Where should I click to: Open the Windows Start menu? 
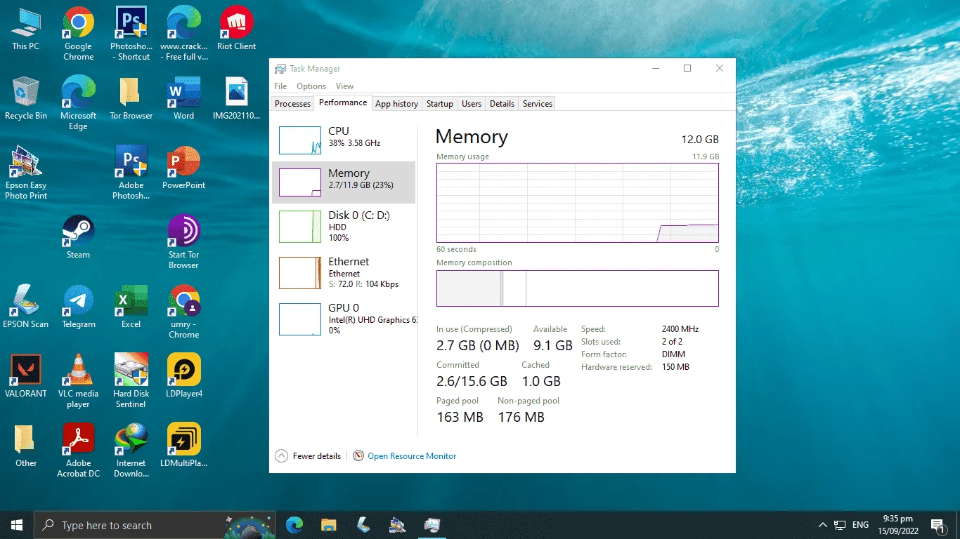pyautogui.click(x=17, y=525)
